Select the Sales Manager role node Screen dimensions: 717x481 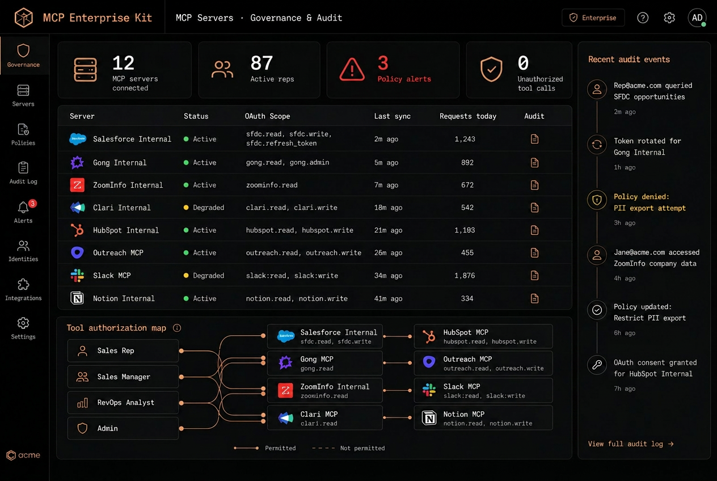click(x=123, y=377)
